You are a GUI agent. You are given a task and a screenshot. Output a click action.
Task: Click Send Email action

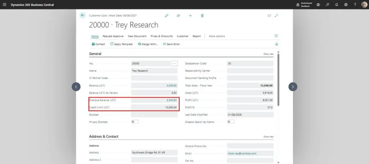point(171,44)
